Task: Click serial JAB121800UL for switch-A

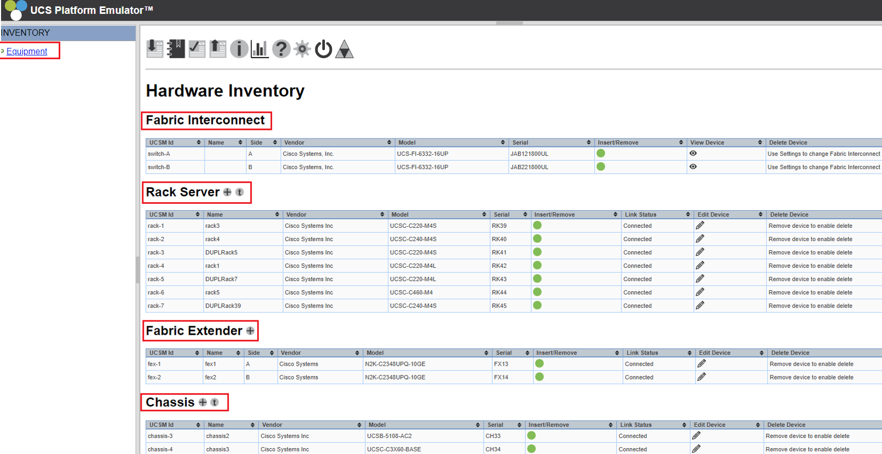Action: 529,154
